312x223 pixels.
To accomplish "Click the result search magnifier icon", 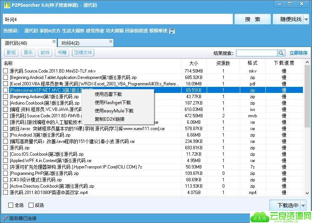I will (281, 53).
